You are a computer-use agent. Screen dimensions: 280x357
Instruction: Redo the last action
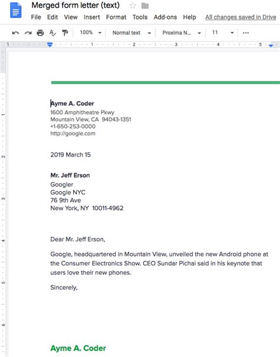tap(28, 33)
